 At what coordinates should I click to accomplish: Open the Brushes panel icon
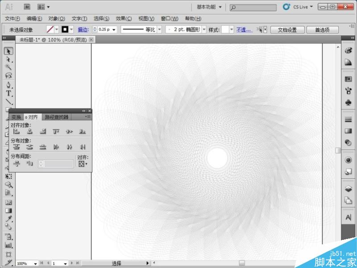click(x=348, y=91)
